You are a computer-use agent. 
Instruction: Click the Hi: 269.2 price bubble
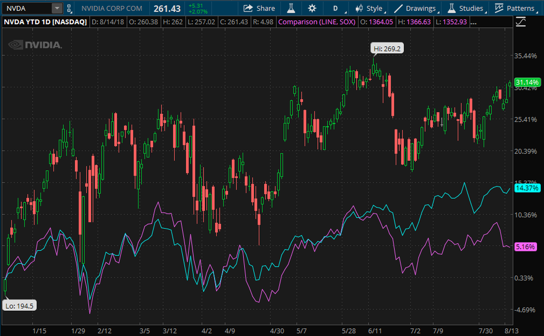click(x=387, y=49)
